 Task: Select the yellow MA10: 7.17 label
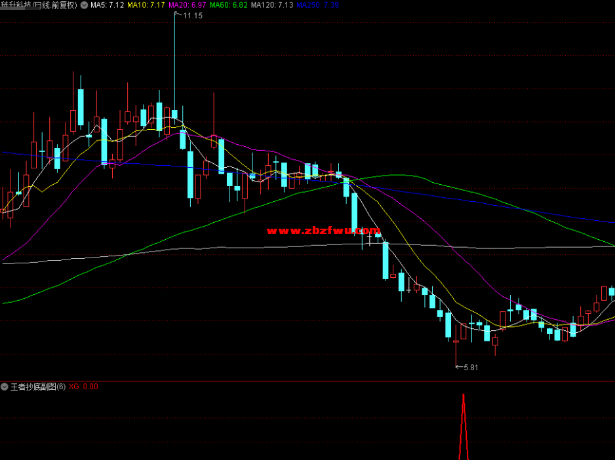pyautogui.click(x=146, y=5)
